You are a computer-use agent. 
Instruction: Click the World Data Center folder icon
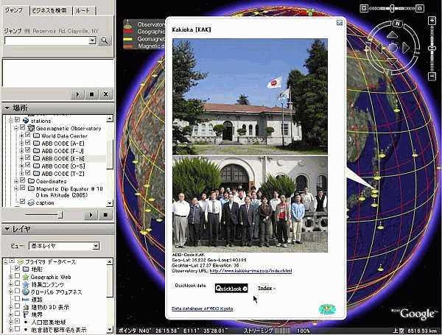tap(36, 135)
